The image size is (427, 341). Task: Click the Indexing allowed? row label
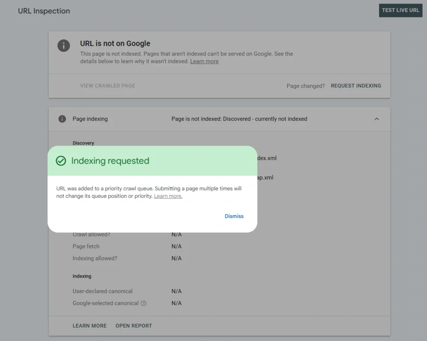pyautogui.click(x=95, y=258)
